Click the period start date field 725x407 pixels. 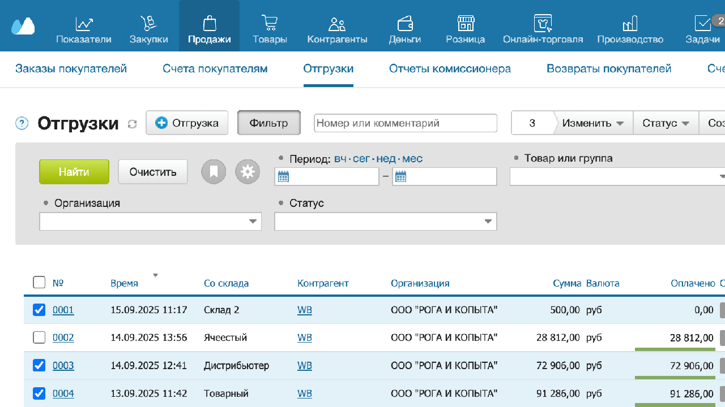(326, 176)
